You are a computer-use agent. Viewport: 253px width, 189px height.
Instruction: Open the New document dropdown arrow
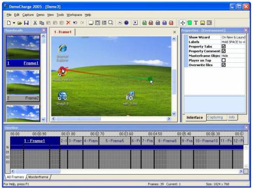pyautogui.click(x=14, y=23)
